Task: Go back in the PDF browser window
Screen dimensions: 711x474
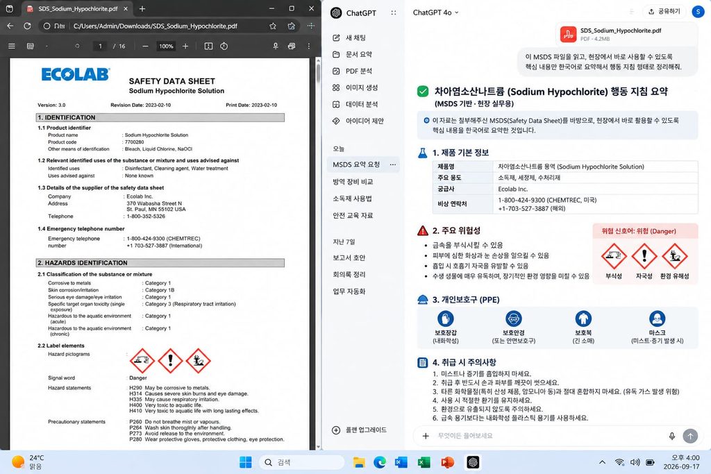Action: pyautogui.click(x=10, y=26)
